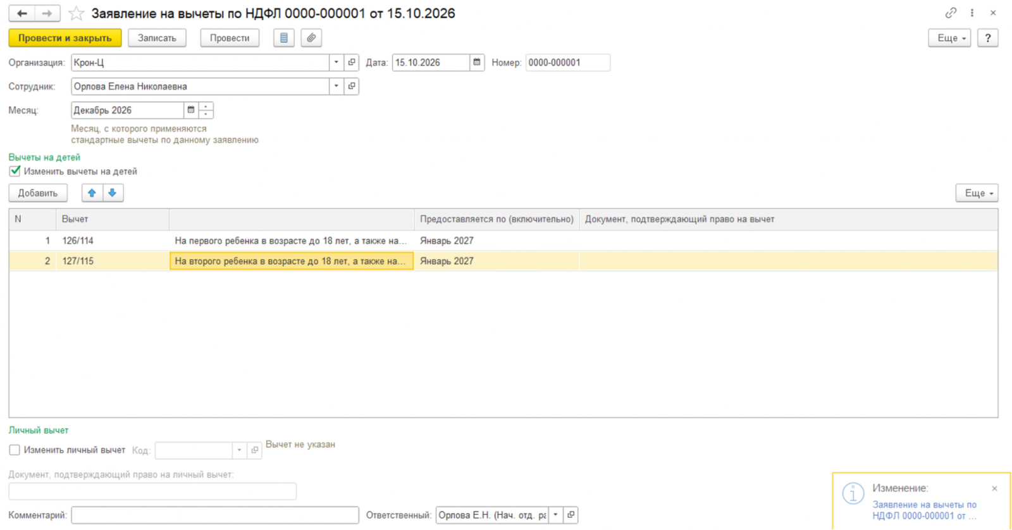1012x530 pixels.
Task: Open attached files paperclip icon
Action: point(311,38)
